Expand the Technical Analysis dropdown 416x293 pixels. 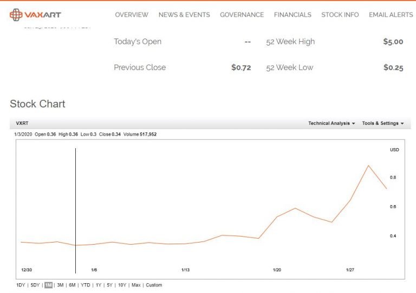coord(331,123)
